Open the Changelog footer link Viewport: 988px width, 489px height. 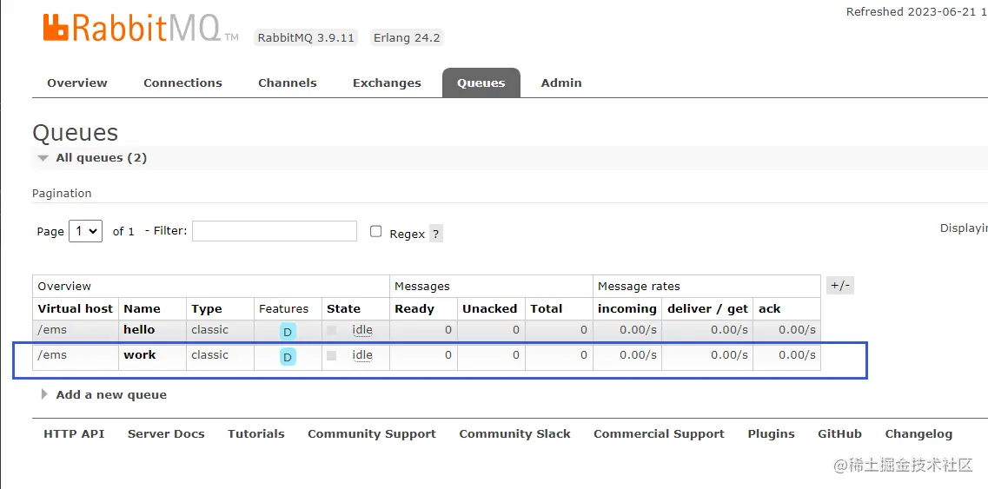coord(918,433)
